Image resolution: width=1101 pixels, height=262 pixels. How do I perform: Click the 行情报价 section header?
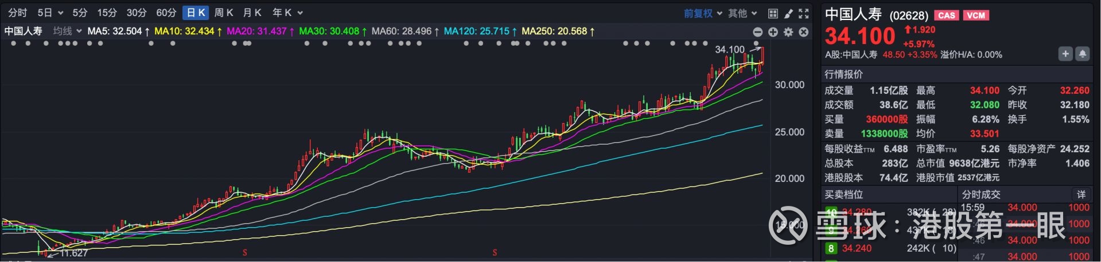tap(843, 74)
